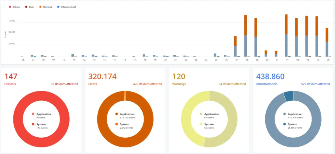The image size is (335, 154).
Task: Click the System legend dot in Informationals card
Action: (x=285, y=124)
